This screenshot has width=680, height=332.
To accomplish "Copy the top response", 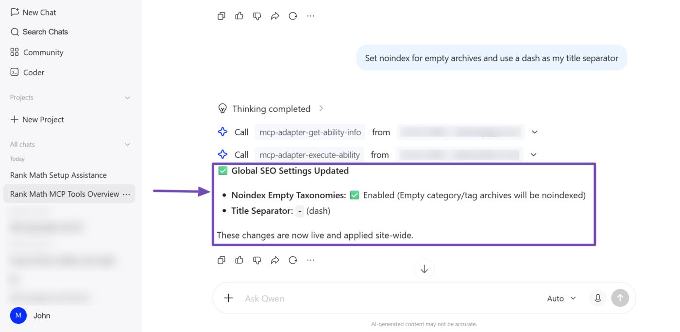I will coord(221,16).
